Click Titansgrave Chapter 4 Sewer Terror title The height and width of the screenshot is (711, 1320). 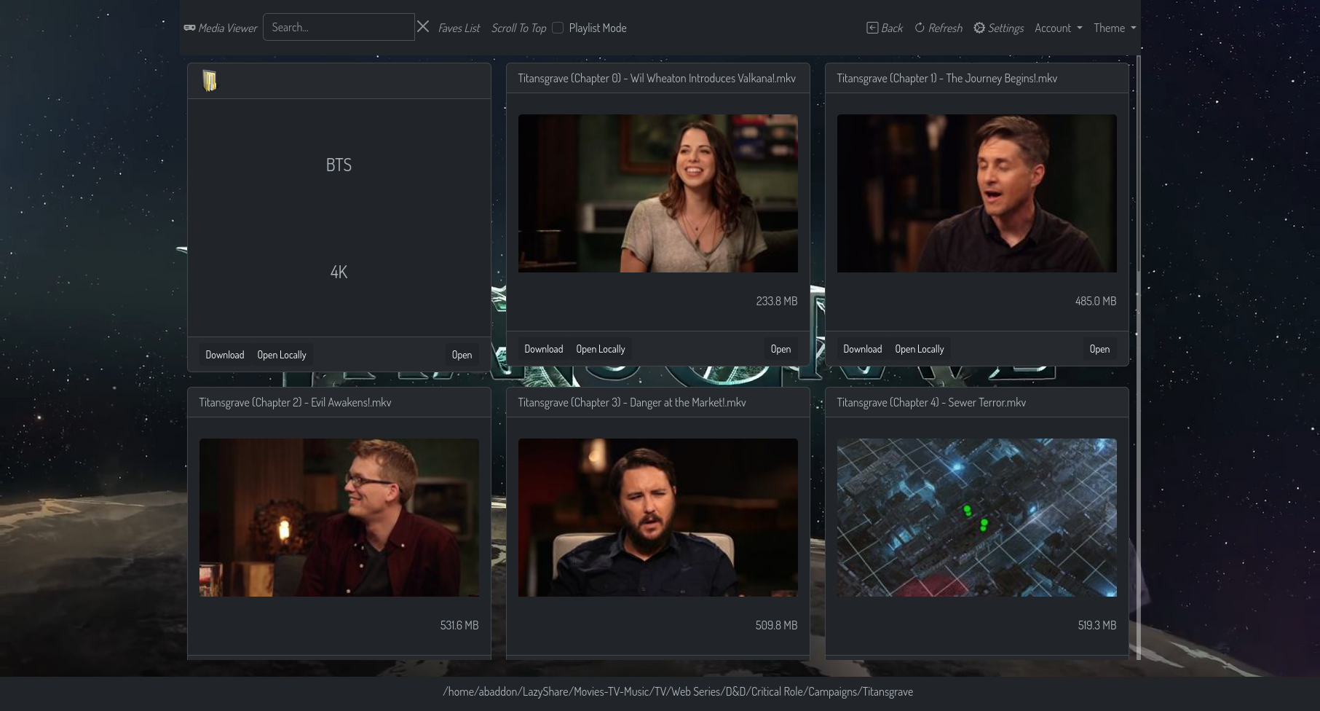pos(931,402)
